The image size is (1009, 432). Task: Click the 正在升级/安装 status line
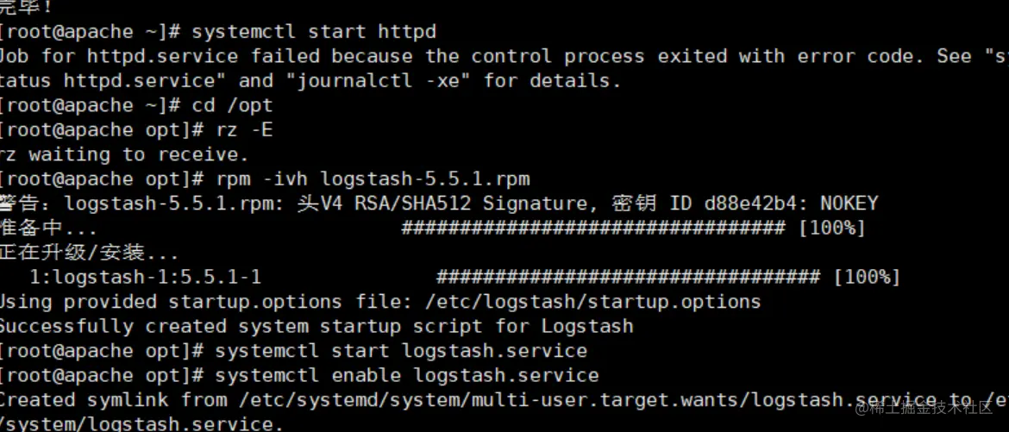pos(89,253)
